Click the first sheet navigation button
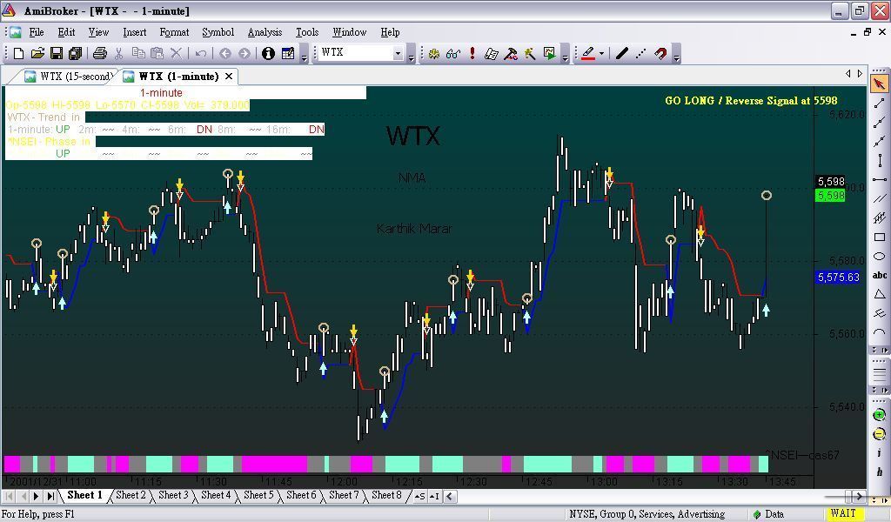Viewport: 891px width, 522px height. pyautogui.click(x=9, y=496)
